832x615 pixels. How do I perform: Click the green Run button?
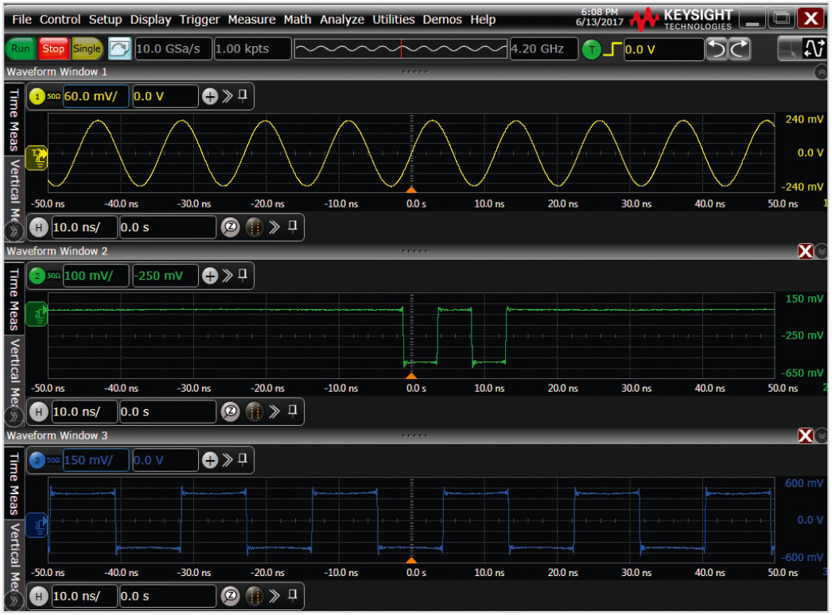pyautogui.click(x=21, y=48)
